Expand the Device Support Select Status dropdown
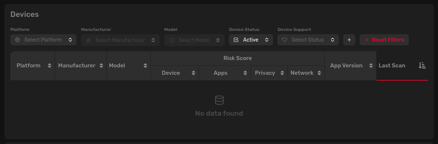Screen dimensions: 438x144 coord(308,40)
